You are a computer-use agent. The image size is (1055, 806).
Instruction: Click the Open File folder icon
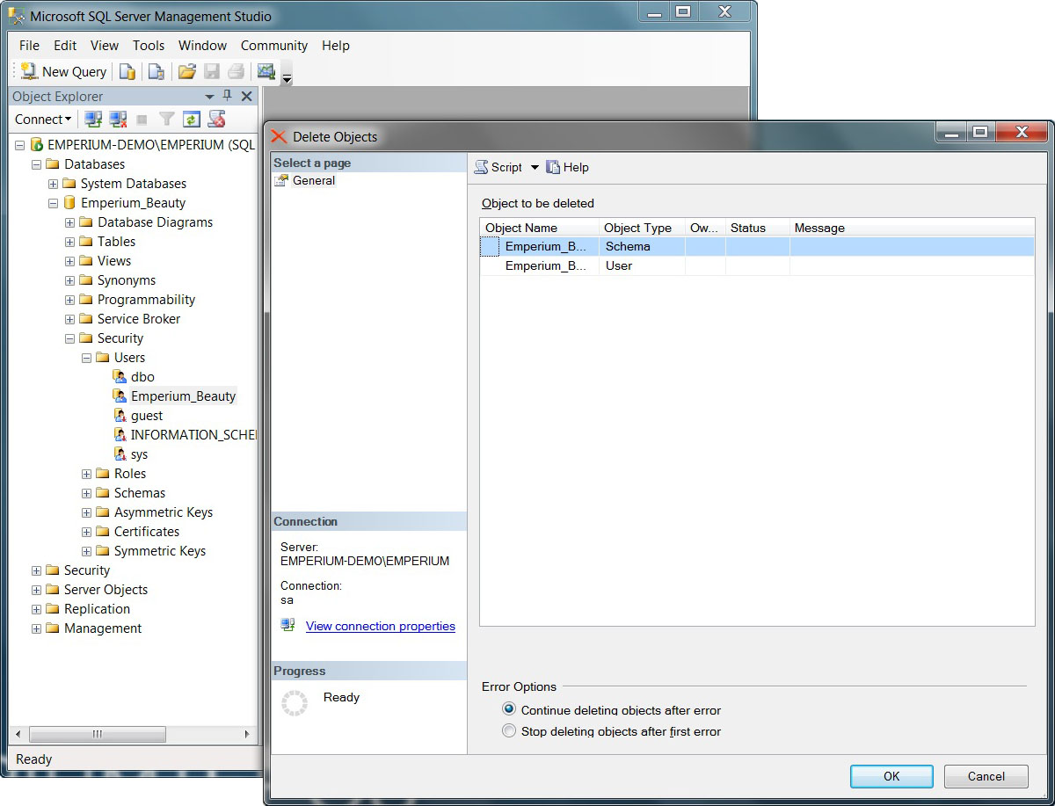(186, 72)
